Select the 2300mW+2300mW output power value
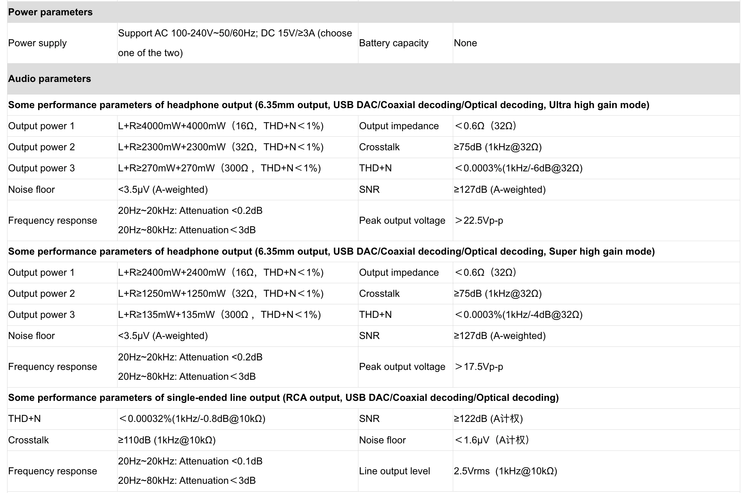The width and height of the screenshot is (746, 493). 221,147
